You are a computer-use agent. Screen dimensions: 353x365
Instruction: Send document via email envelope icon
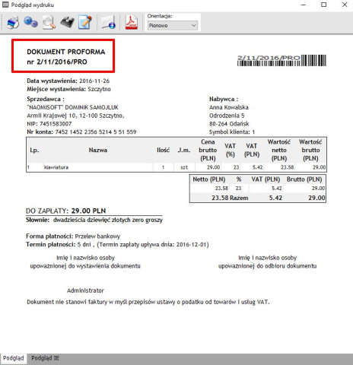tap(108, 22)
